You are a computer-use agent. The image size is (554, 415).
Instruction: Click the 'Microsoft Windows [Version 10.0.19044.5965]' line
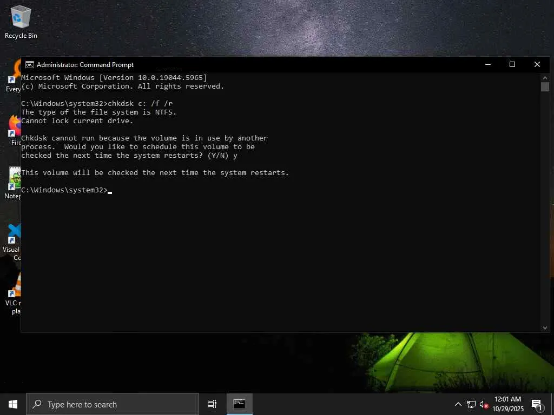pyautogui.click(x=114, y=78)
